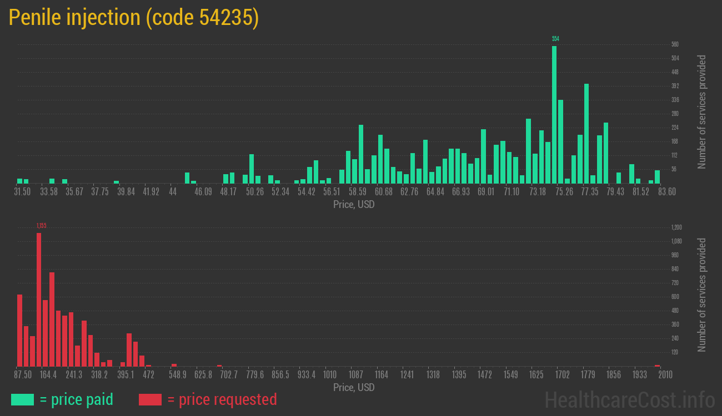722x416 pixels.
Task: Click the "= price requested" legend text
Action: coord(222,399)
